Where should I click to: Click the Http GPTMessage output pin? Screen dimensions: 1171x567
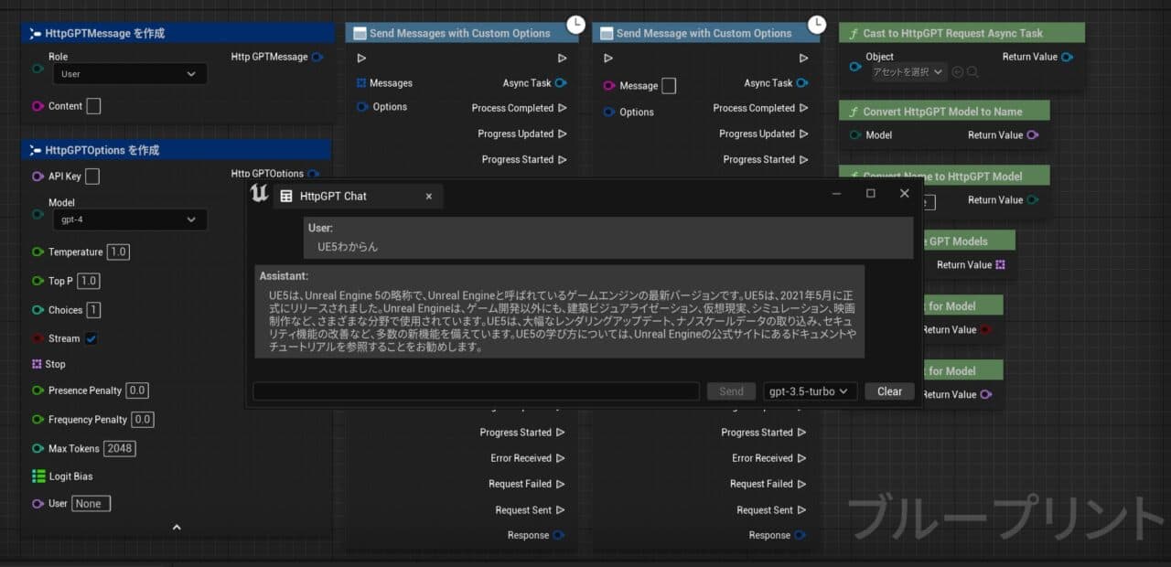tap(317, 57)
